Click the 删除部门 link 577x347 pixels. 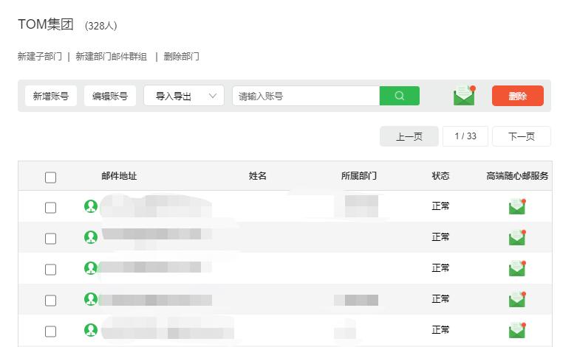tap(182, 57)
